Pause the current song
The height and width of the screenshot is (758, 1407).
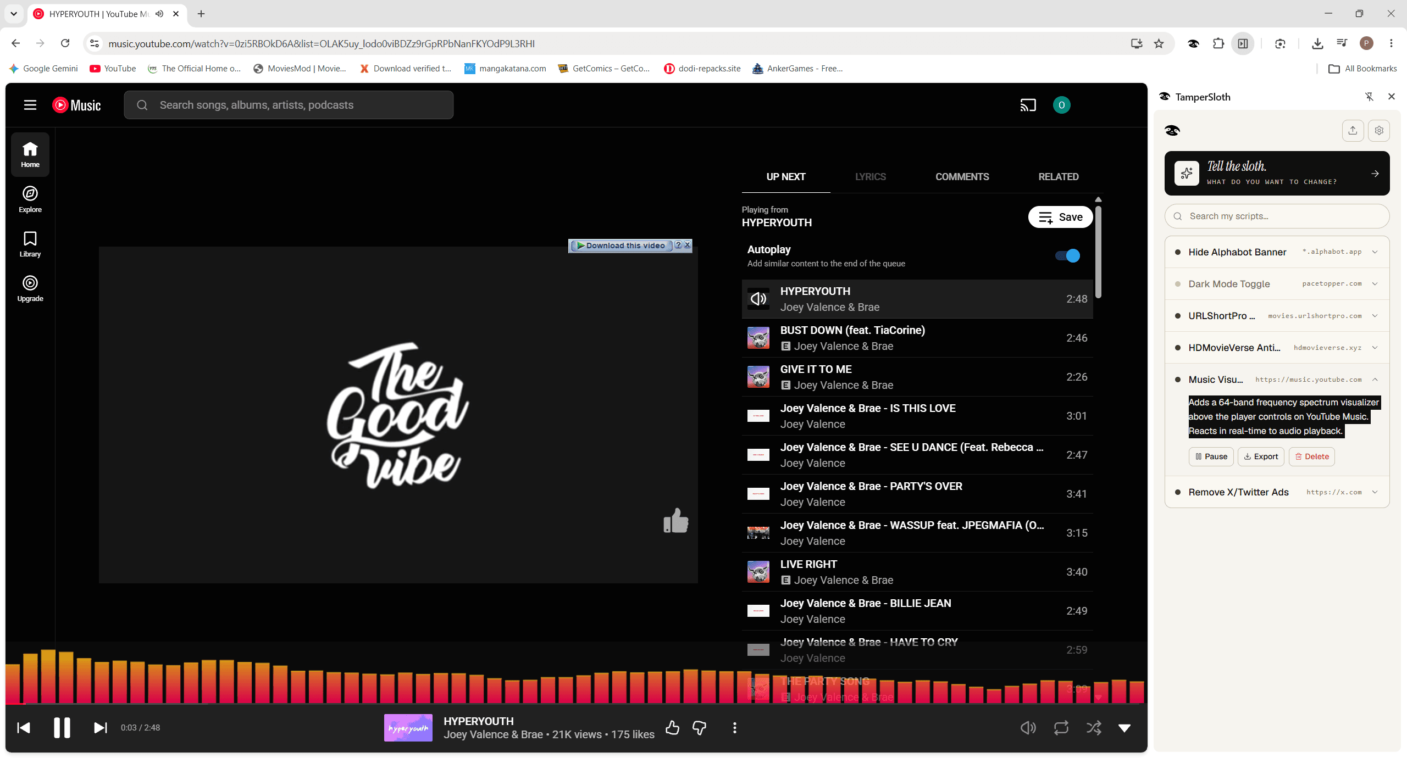62,728
